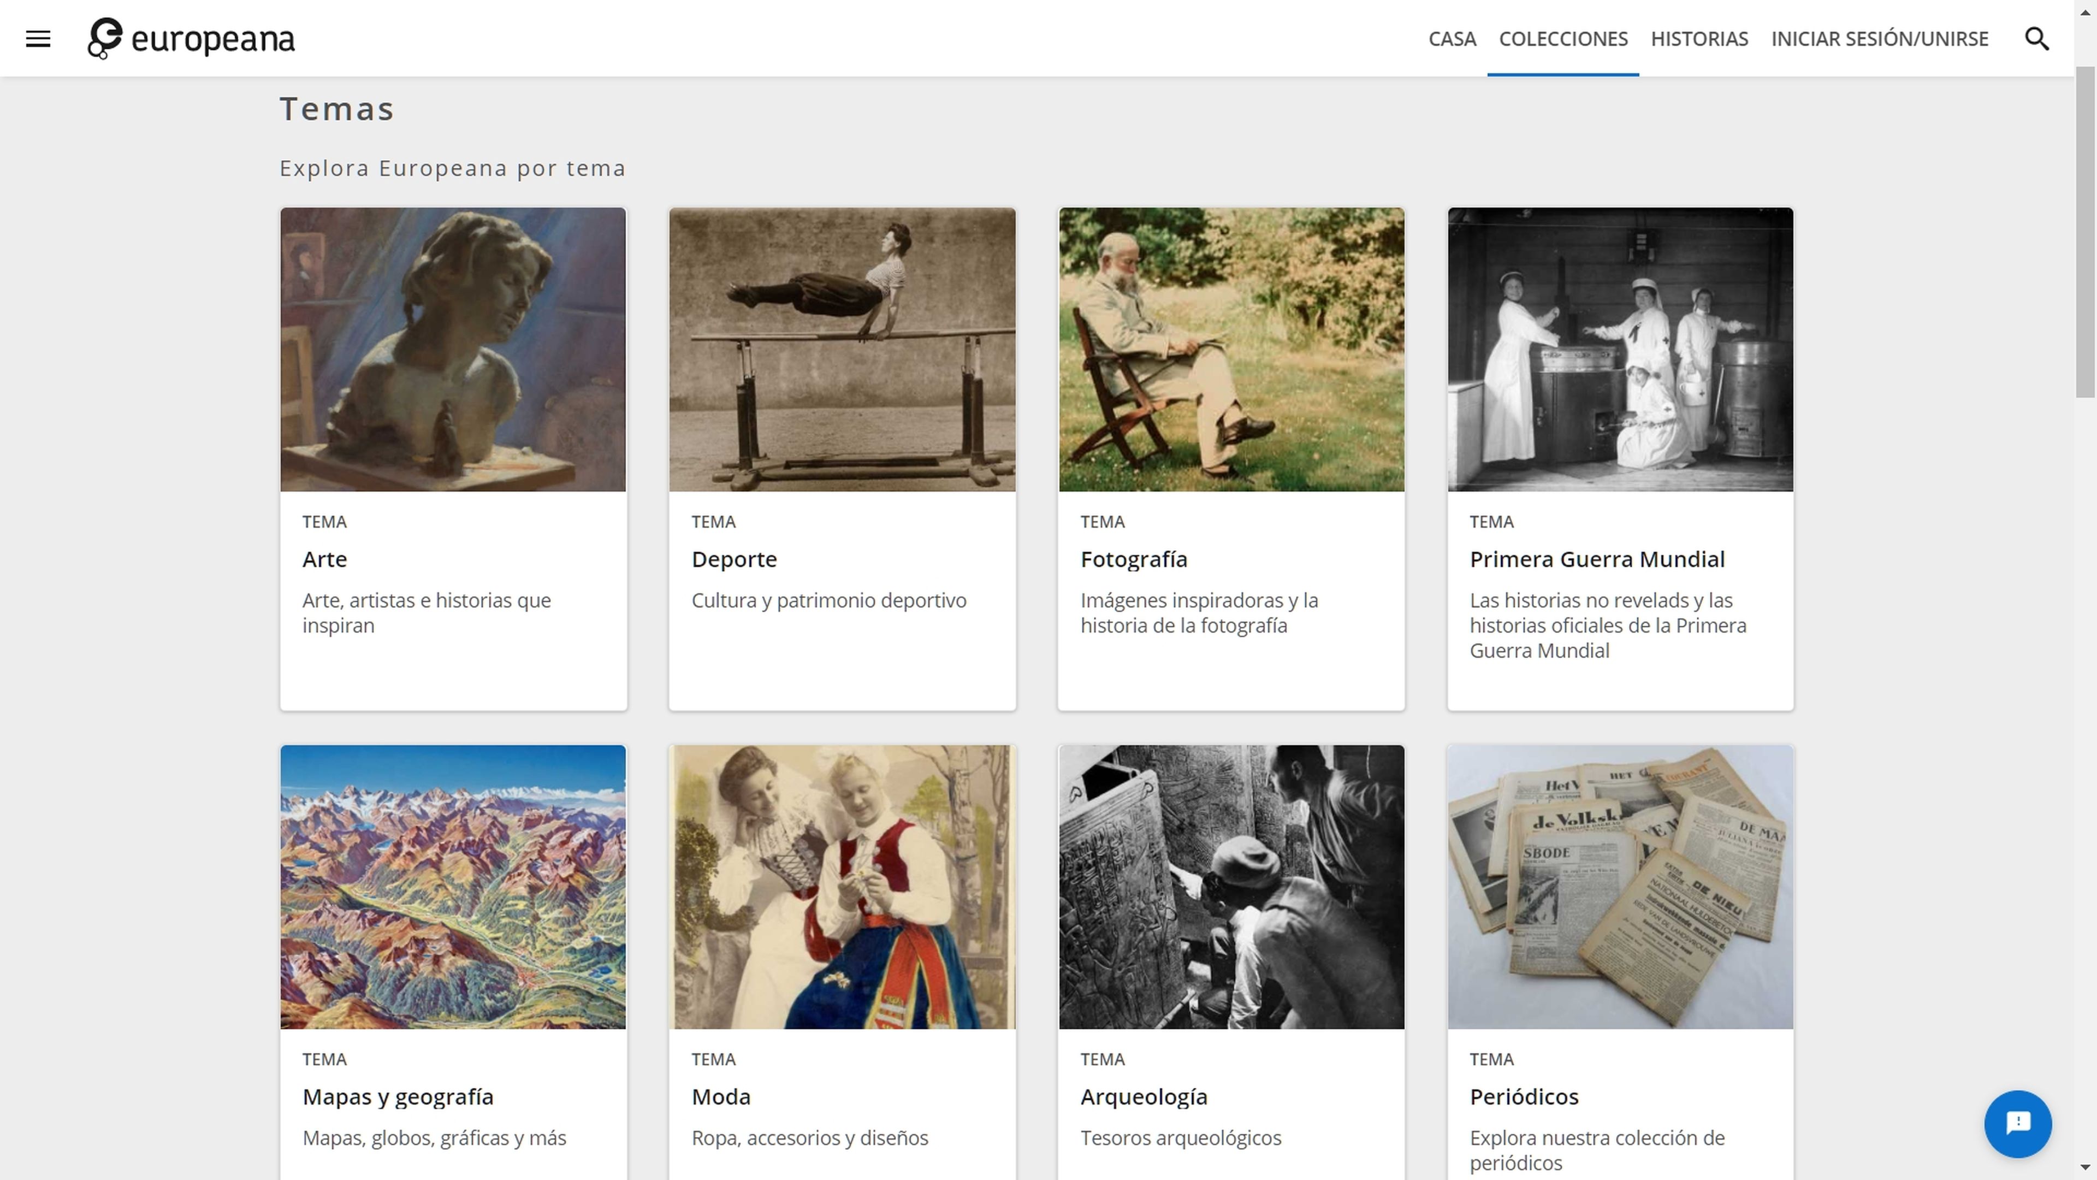Click INICIAR SESIÓN/UNIRSE link

1880,38
